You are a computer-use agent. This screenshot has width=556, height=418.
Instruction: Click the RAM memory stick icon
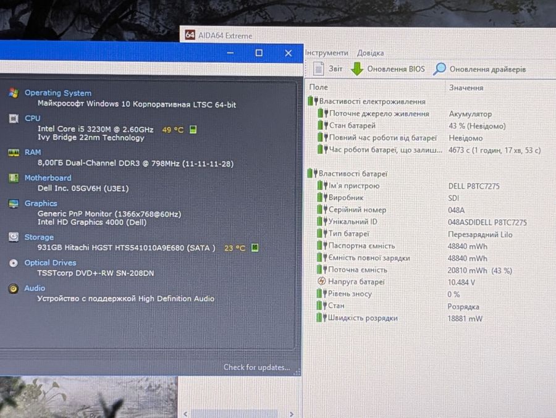(14, 153)
